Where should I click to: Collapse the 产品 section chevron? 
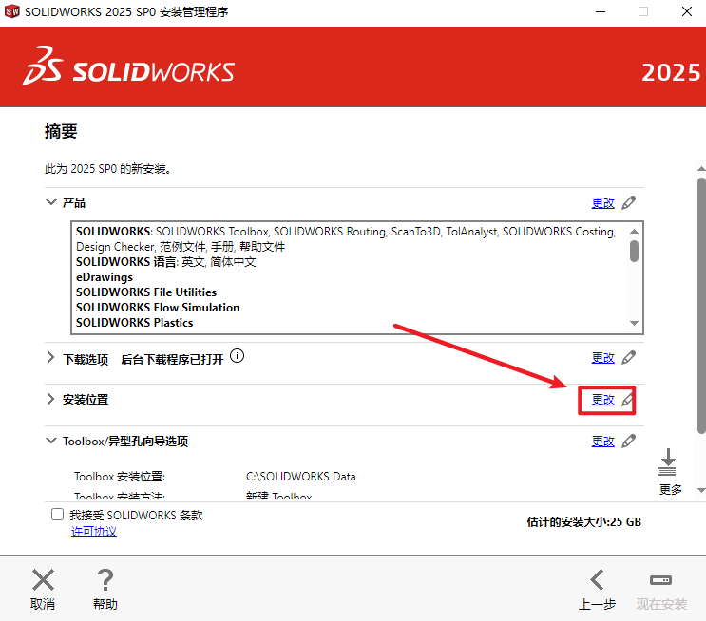coord(51,202)
